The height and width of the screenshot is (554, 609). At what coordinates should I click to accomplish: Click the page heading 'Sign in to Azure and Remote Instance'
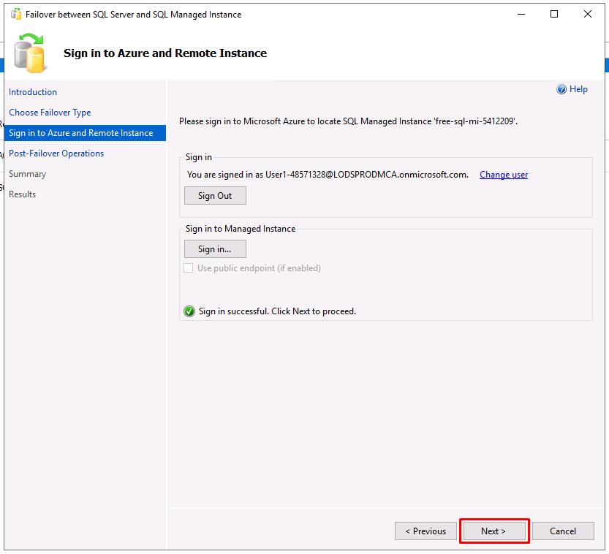pos(165,53)
